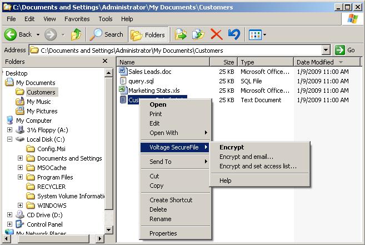365x245 pixels.
Task: Click the Search toolbar button
Action: [107, 34]
